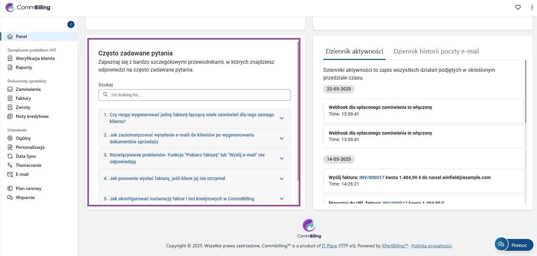Open the three-dot menu in header
The width and height of the screenshot is (537, 256).
[x=532, y=7]
